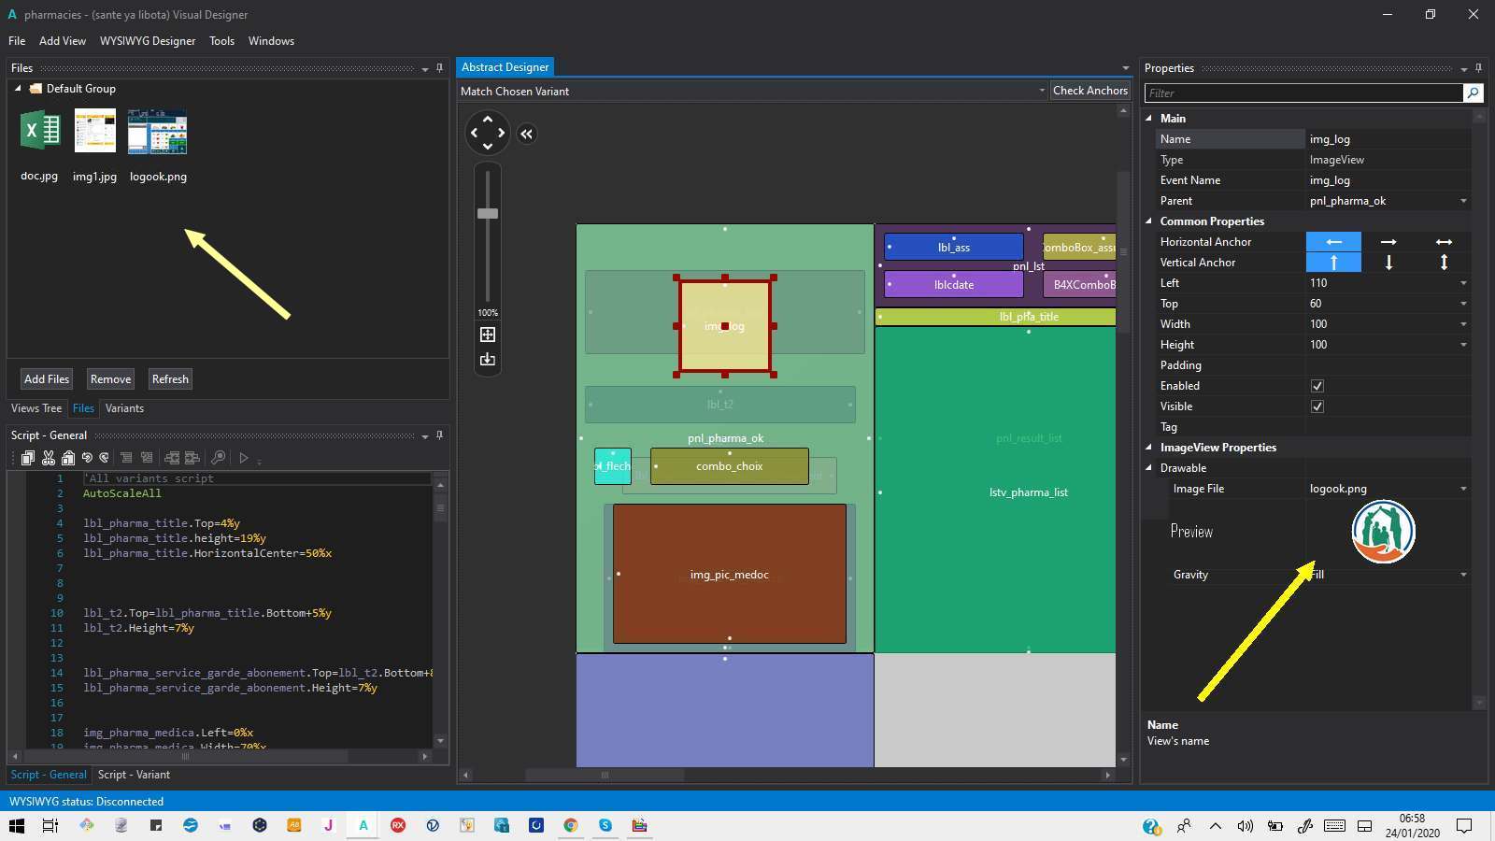Click in the Properties Filter field

point(1304,93)
